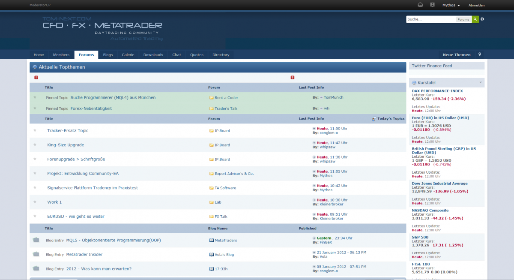
Task: Open the Twitter Finance Feed block
Action: click(x=432, y=66)
